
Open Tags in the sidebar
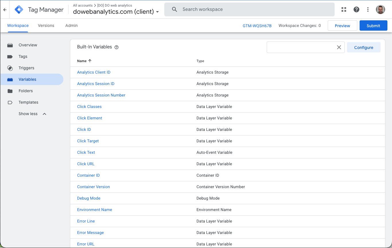click(x=23, y=56)
